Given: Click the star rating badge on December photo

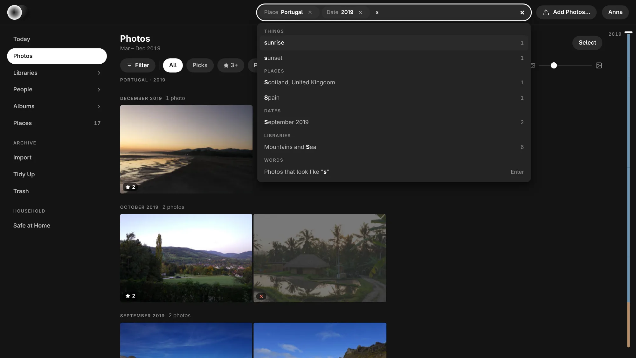Looking at the screenshot, I should pyautogui.click(x=130, y=187).
